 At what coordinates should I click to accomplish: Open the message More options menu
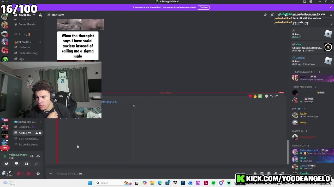[281, 96]
